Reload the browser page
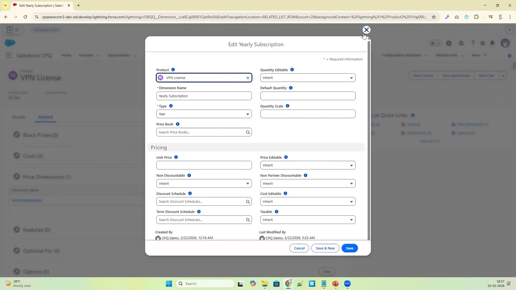516x290 pixels. point(25,17)
